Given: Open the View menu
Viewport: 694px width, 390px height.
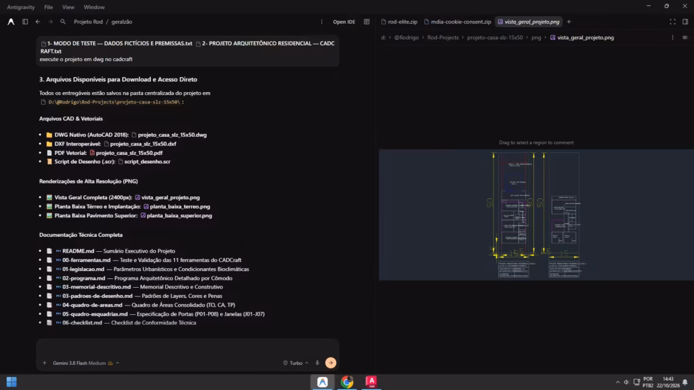Looking at the screenshot, I should point(68,7).
